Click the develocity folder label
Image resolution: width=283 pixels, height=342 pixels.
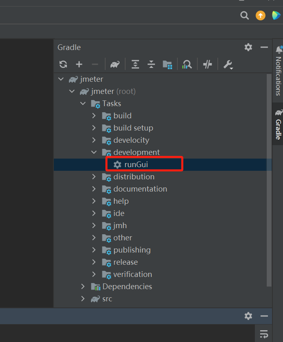pyautogui.click(x=131, y=140)
